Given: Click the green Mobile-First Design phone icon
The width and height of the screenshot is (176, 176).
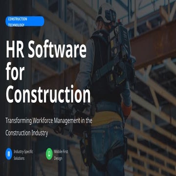Looking at the screenshot, I should pyautogui.click(x=49, y=154).
